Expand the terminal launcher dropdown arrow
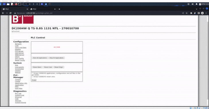 pyautogui.click(x=22, y=4)
